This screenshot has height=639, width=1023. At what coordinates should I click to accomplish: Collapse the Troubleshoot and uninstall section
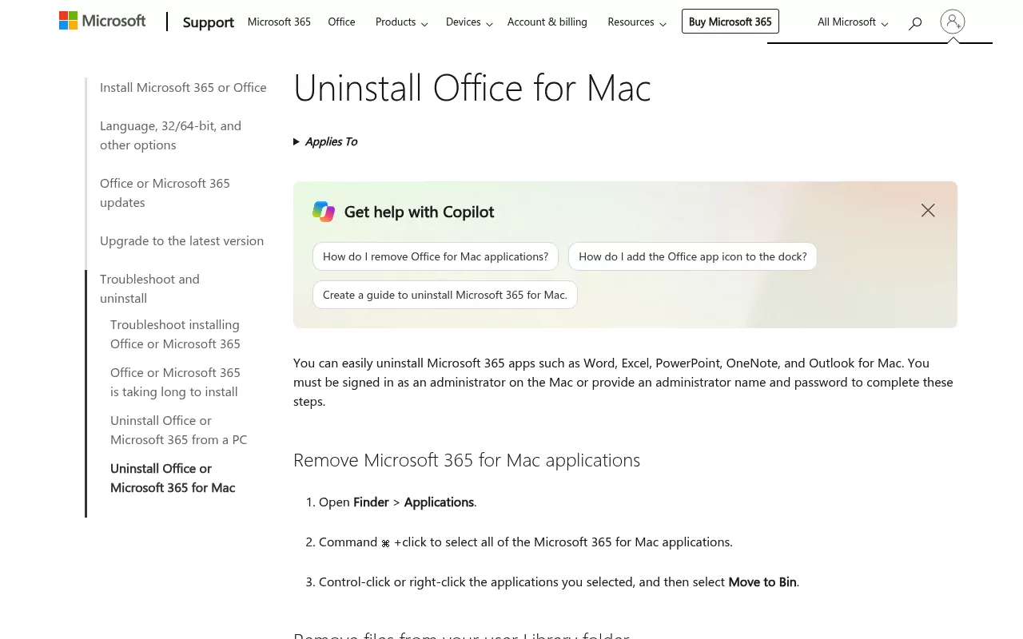(149, 289)
